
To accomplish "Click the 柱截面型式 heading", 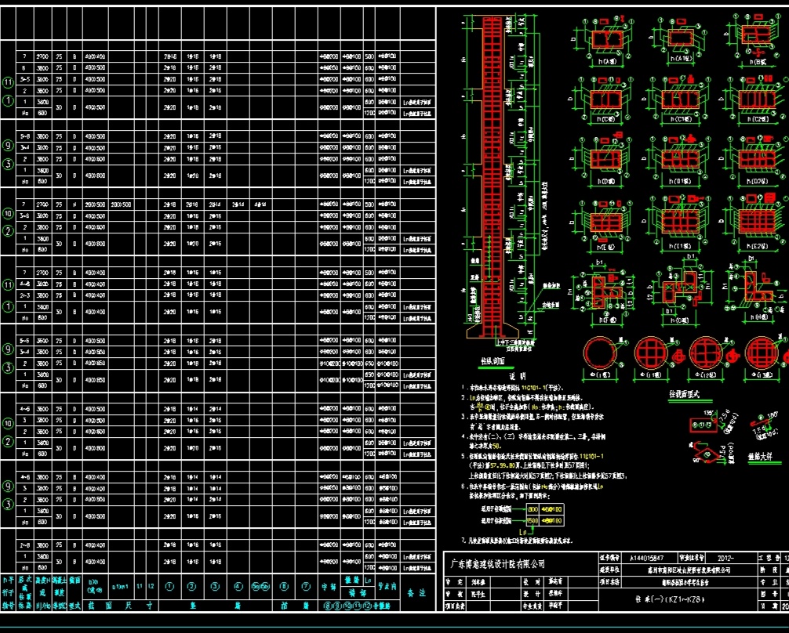I will pyautogui.click(x=684, y=395).
